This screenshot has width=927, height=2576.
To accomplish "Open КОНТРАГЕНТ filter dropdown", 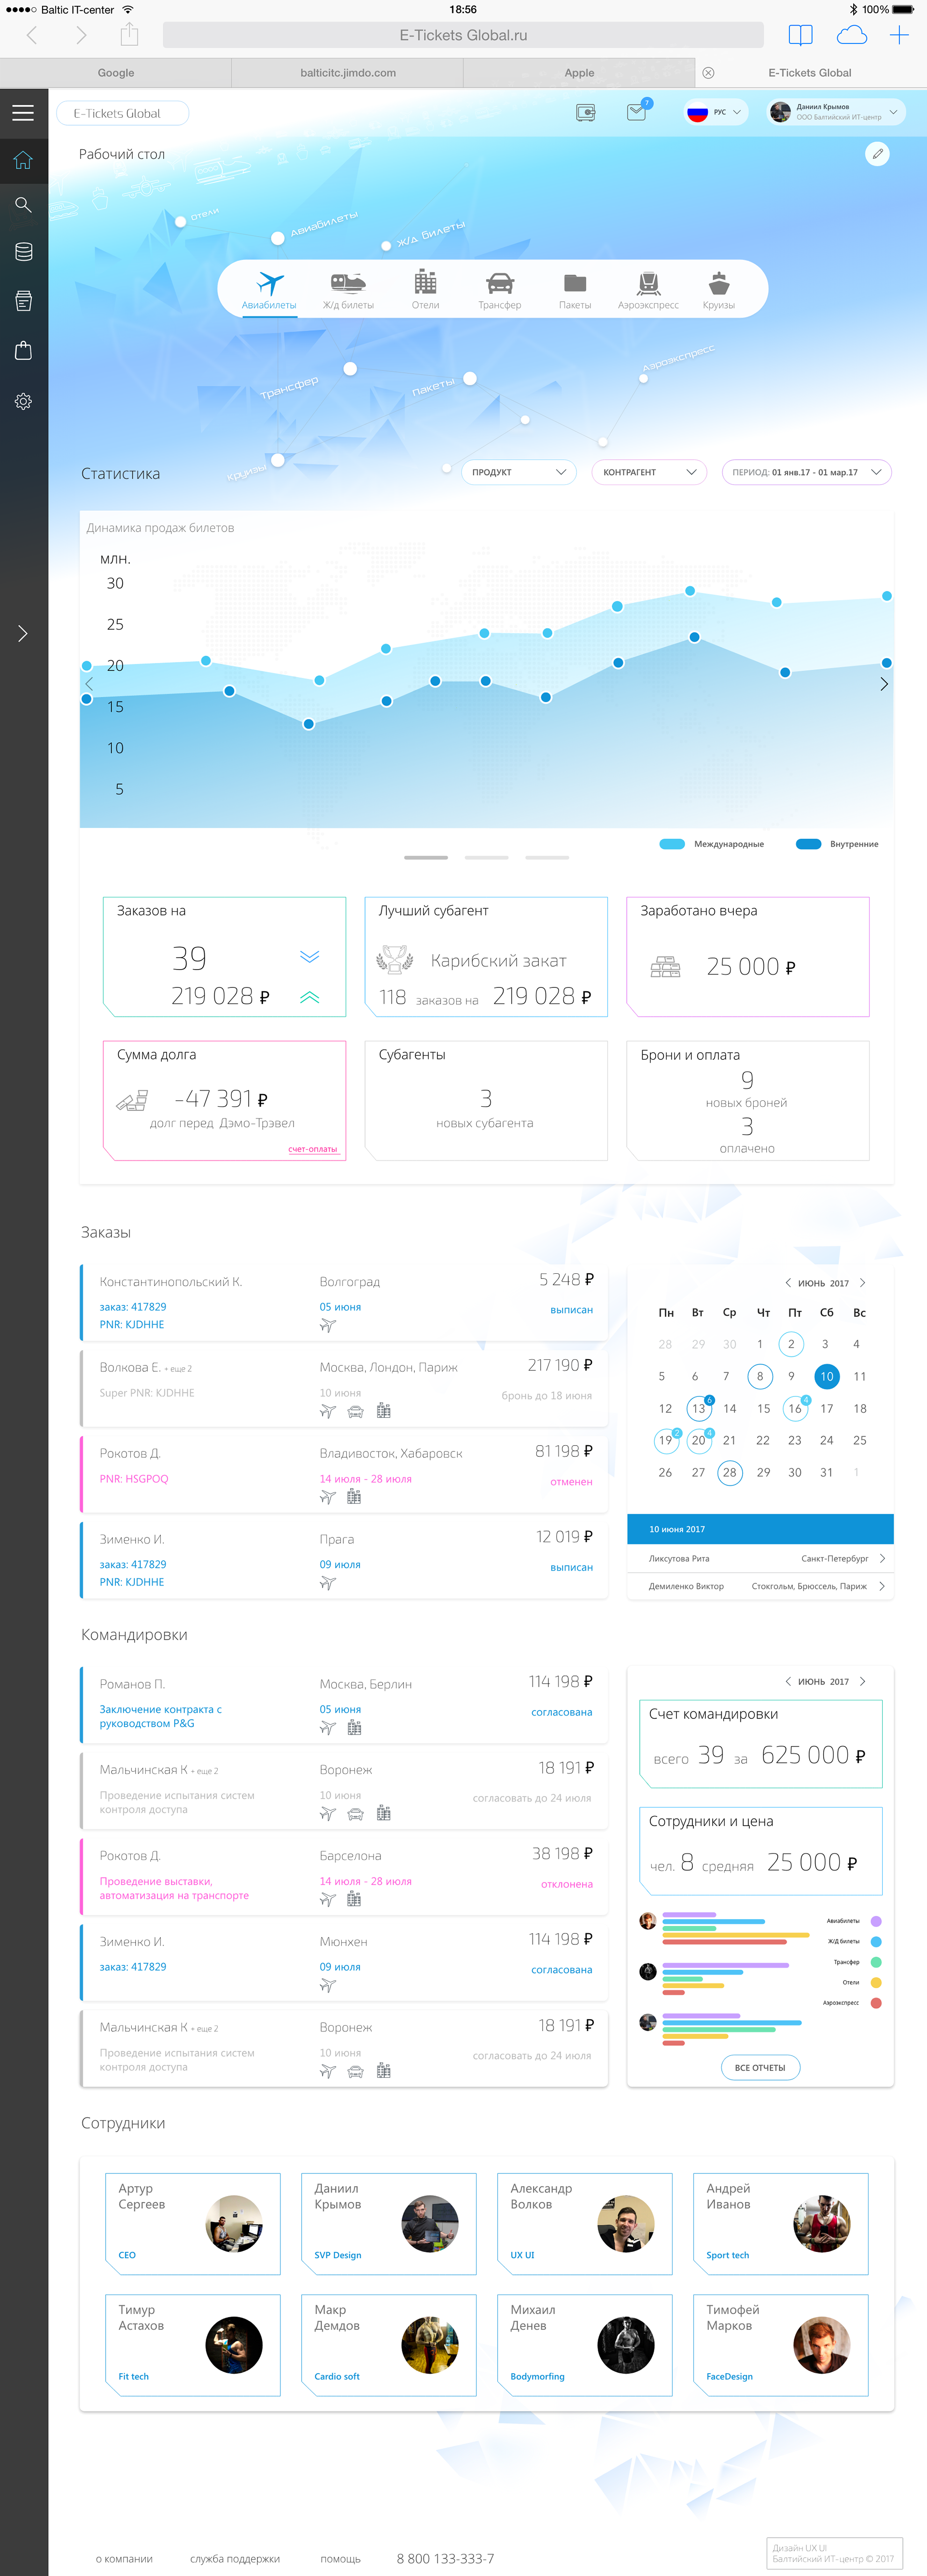I will (649, 472).
